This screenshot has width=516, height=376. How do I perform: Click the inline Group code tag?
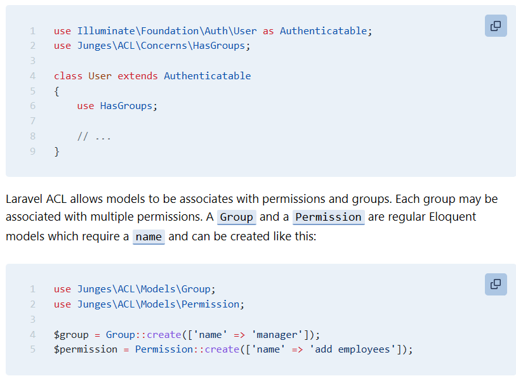(x=236, y=217)
